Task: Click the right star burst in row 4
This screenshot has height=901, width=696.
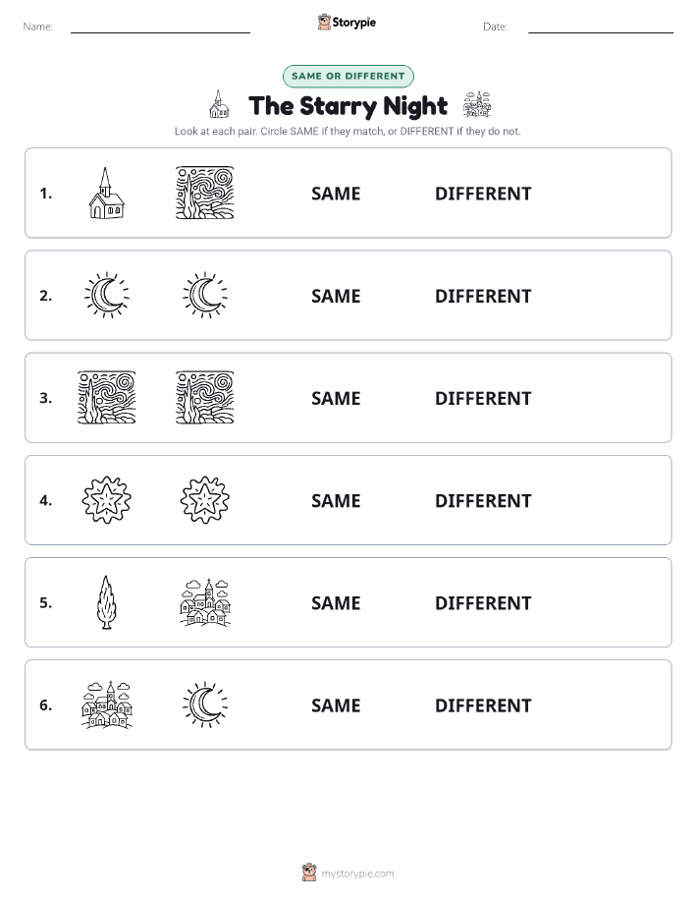Action: [204, 500]
